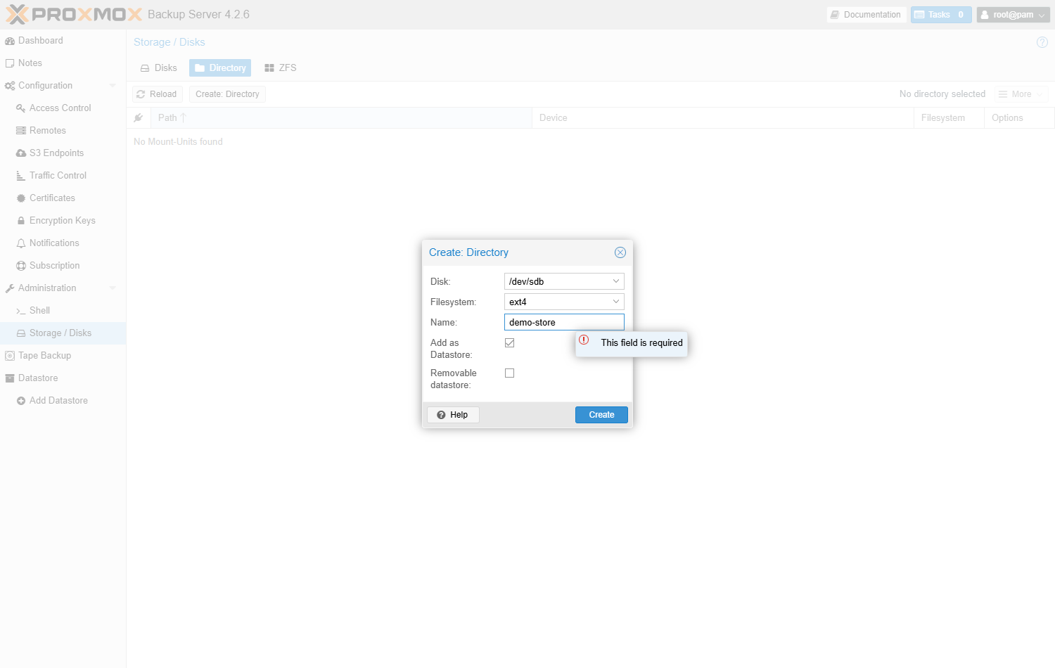Click the Tape Backup icon
Image resolution: width=1055 pixels, height=668 pixels.
click(x=10, y=356)
